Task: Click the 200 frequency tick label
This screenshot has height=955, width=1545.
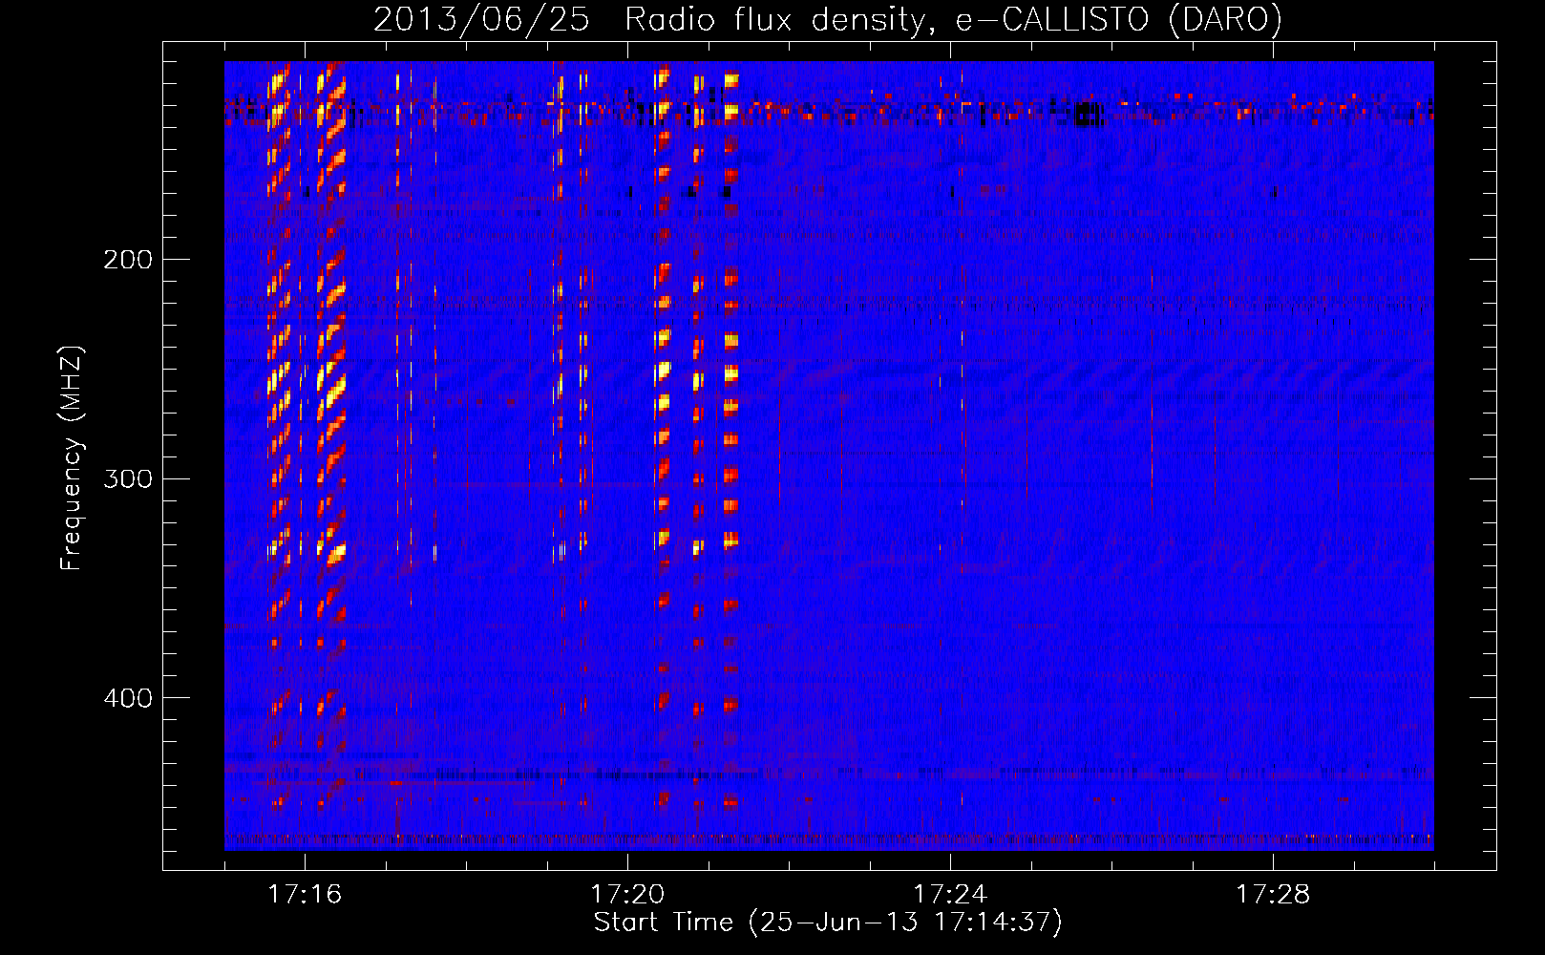Action: 128,260
